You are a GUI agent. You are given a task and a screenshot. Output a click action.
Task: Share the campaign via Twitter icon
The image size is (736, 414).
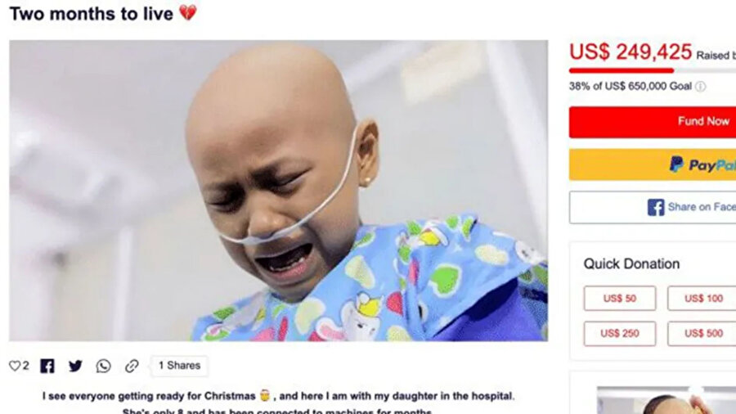(x=75, y=366)
